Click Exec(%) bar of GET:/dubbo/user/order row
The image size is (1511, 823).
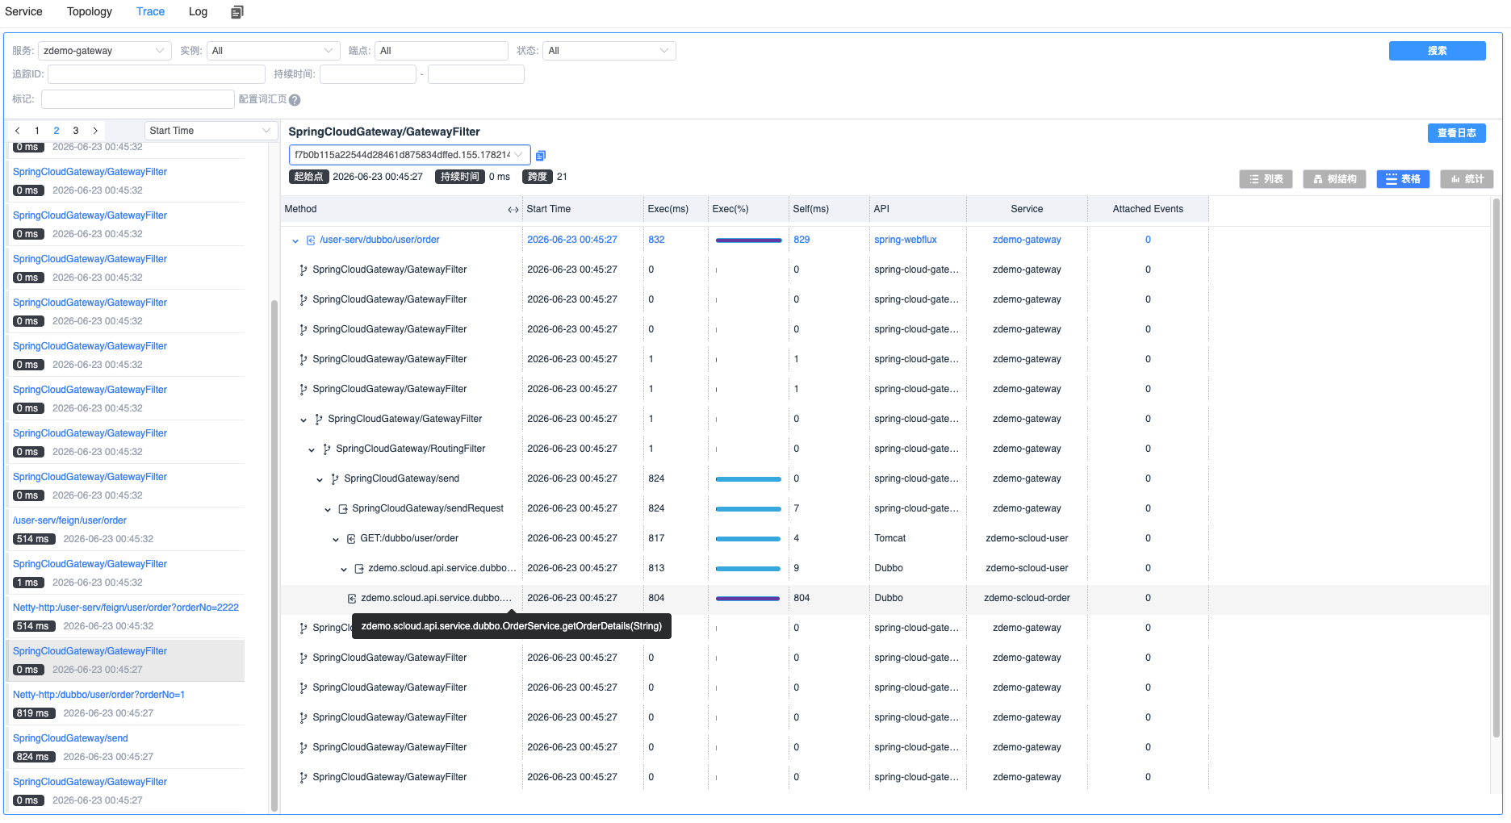coord(747,539)
